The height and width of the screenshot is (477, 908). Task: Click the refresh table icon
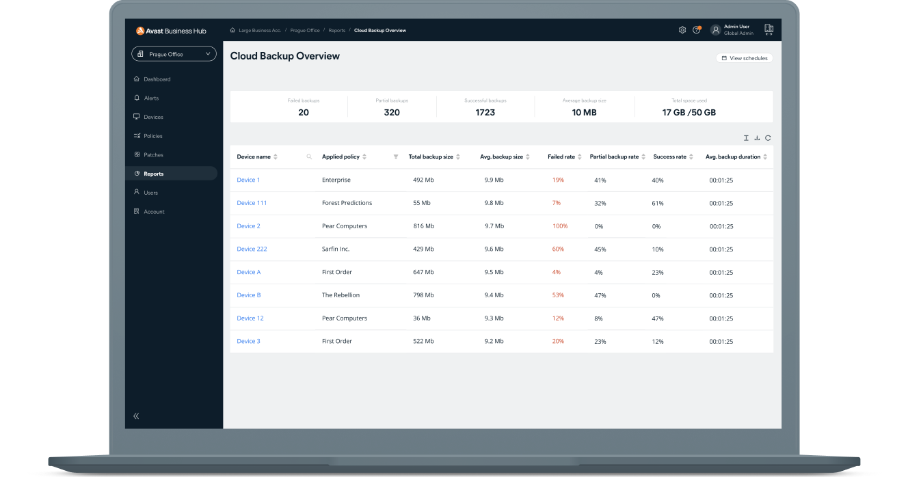pos(768,138)
